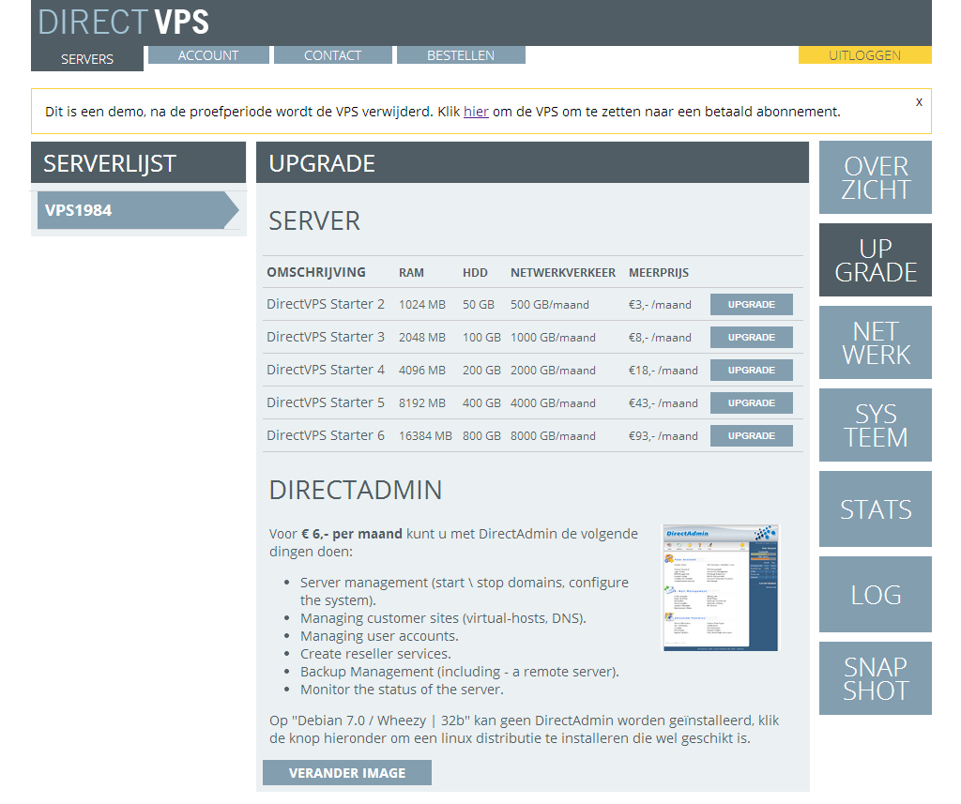Upgrade to DirectVPS Starter 2
The image size is (961, 804).
point(751,305)
